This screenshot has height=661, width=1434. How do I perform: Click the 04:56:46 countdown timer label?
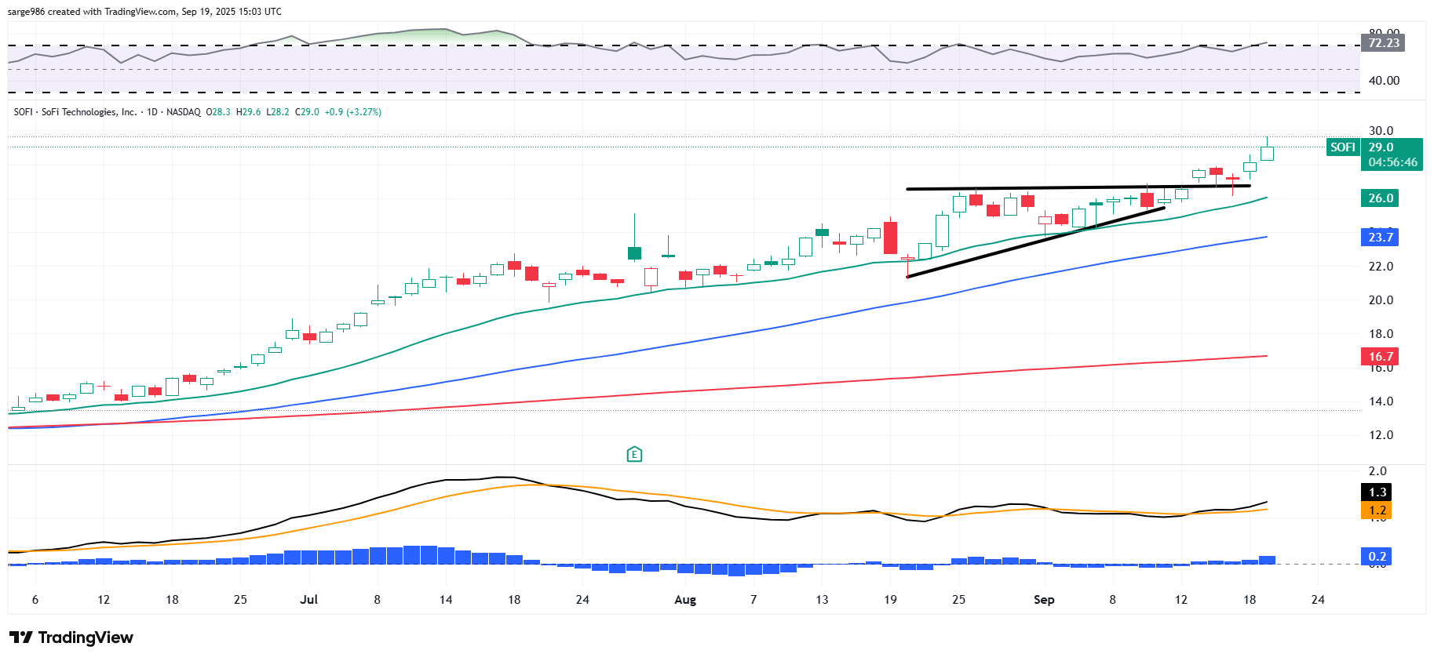pos(1392,162)
